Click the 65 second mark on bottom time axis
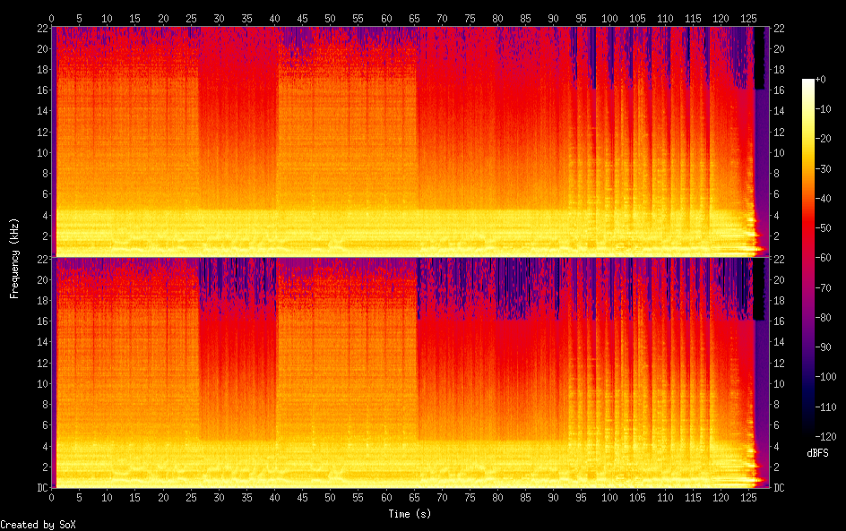 coord(414,498)
